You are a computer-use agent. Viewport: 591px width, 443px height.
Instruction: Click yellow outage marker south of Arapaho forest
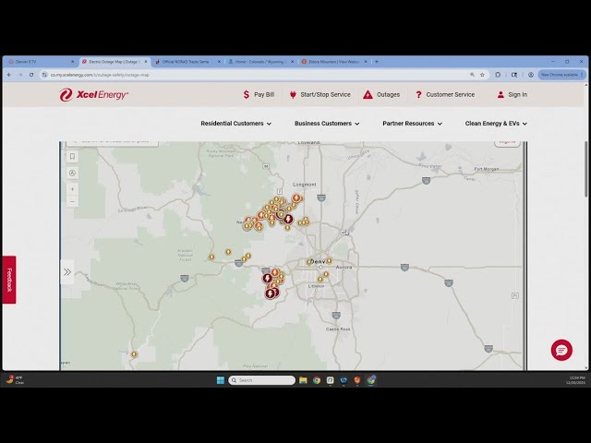pos(211,257)
